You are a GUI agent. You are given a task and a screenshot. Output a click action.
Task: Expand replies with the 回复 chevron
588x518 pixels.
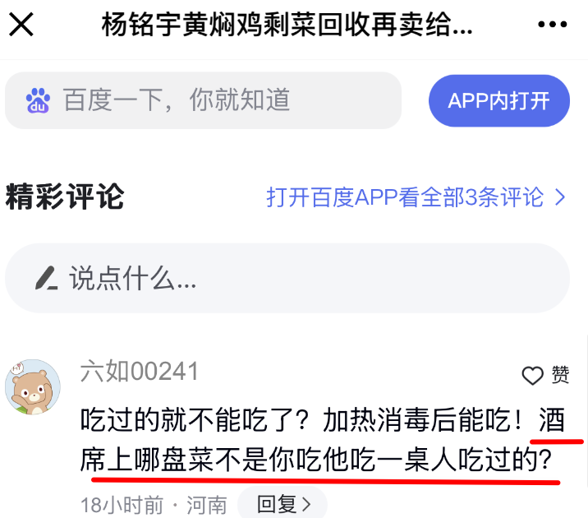point(307,504)
